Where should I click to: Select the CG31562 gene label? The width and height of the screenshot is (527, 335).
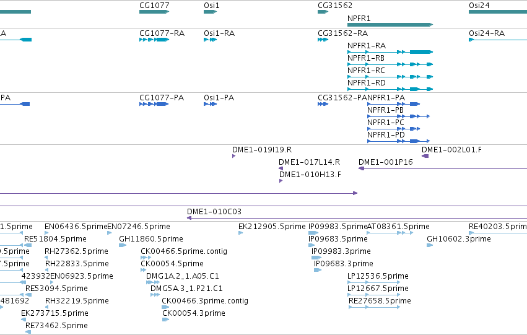(x=335, y=6)
